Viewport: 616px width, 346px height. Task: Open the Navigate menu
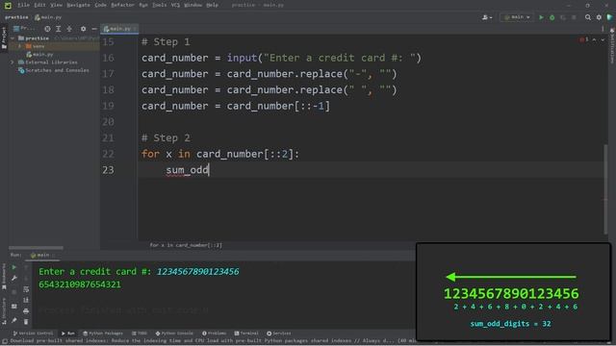point(78,5)
